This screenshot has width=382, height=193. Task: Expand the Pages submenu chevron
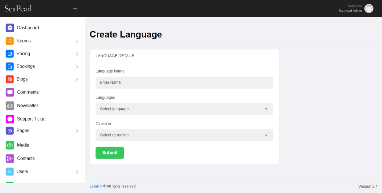[77, 131]
